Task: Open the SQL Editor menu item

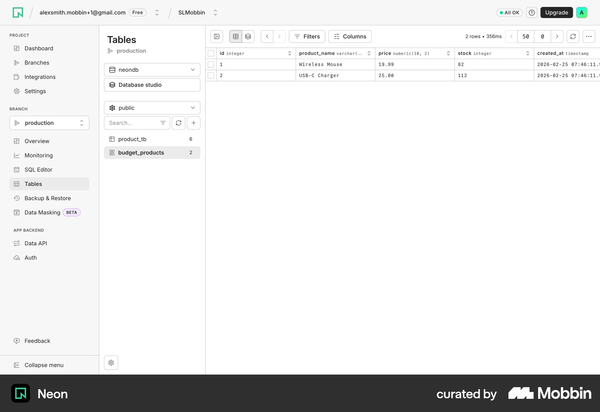Action: pos(49,170)
